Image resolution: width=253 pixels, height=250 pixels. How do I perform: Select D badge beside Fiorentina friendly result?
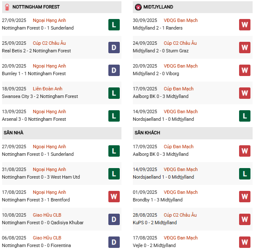[113, 242]
